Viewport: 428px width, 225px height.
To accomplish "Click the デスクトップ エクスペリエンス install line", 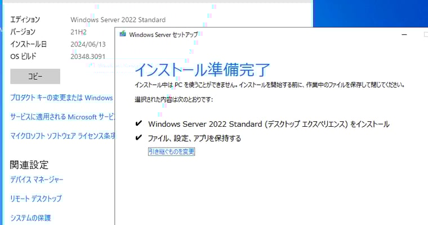I will [x=269, y=124].
